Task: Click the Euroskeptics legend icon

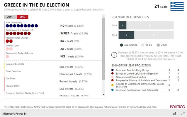Action: (x=121, y=45)
